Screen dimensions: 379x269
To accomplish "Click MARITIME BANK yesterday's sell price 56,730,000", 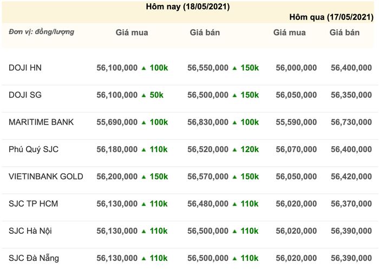I will point(351,122).
